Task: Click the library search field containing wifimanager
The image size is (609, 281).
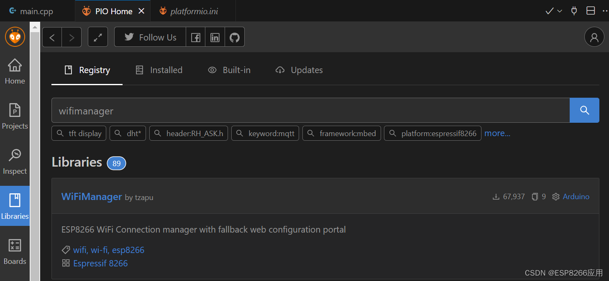Action: (310, 110)
